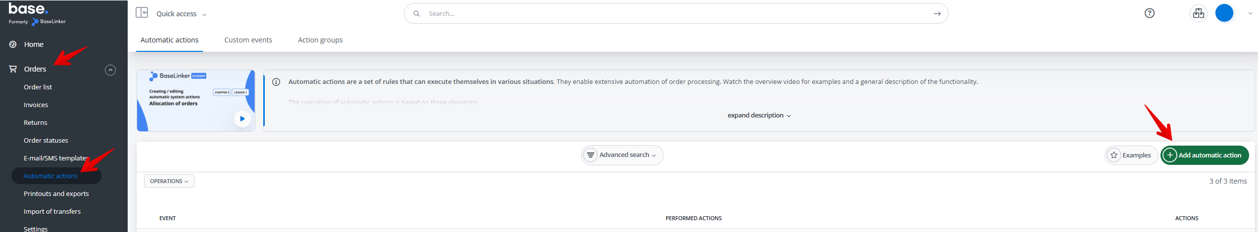Go to Printouts and exports

pos(56,193)
